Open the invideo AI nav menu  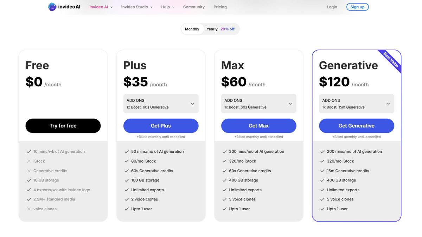click(101, 7)
